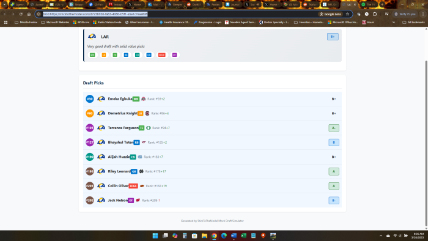Open the Microsoft Websites bookmarks folder
The height and width of the screenshot is (241, 428).
(55, 23)
